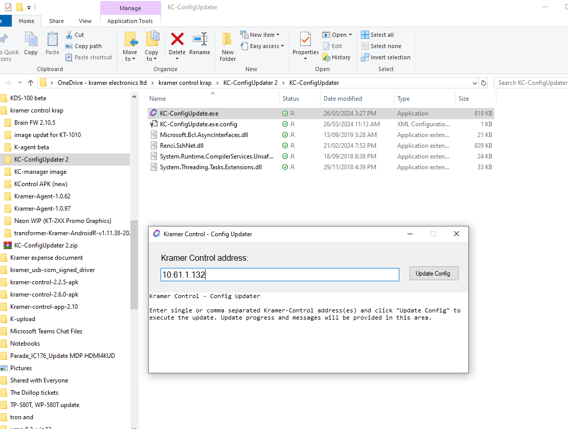Screen dimensions: 568x429
Task: Click the Update Config button
Action: [433, 274]
